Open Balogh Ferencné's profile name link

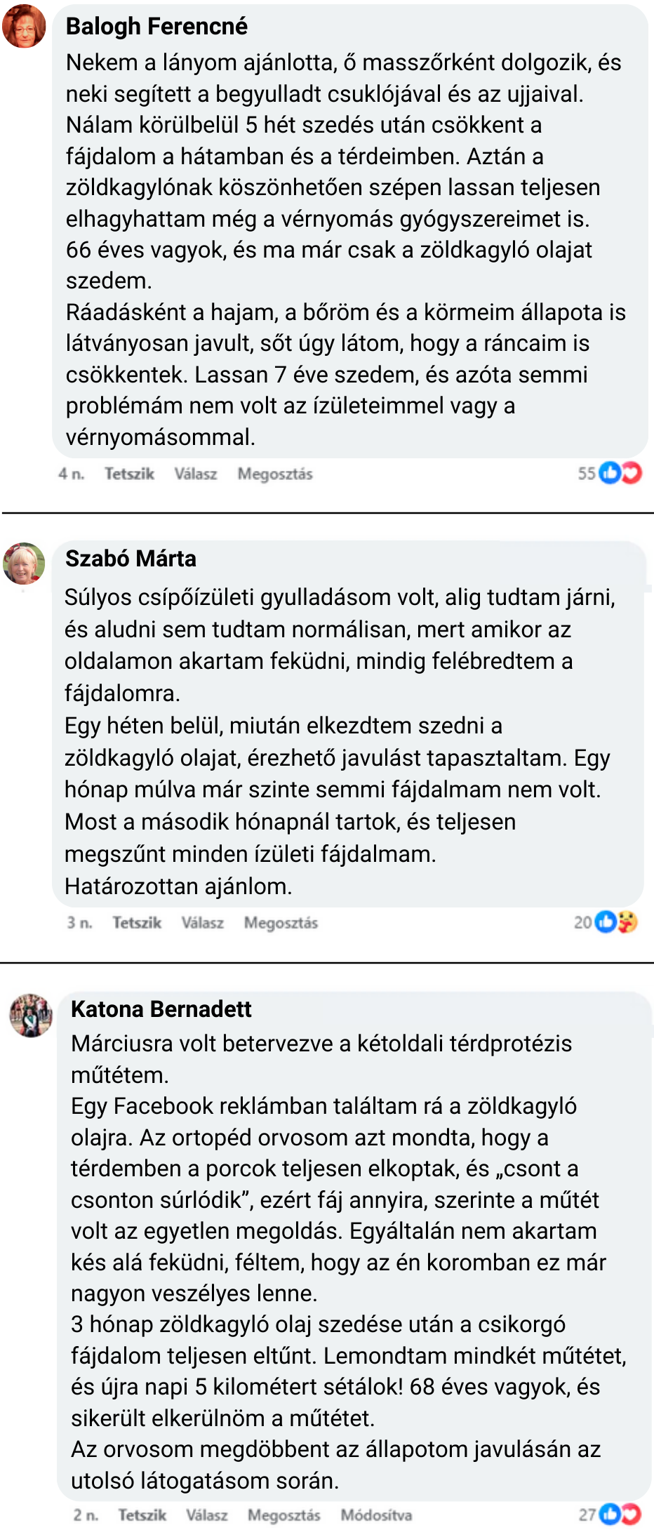[x=156, y=27]
